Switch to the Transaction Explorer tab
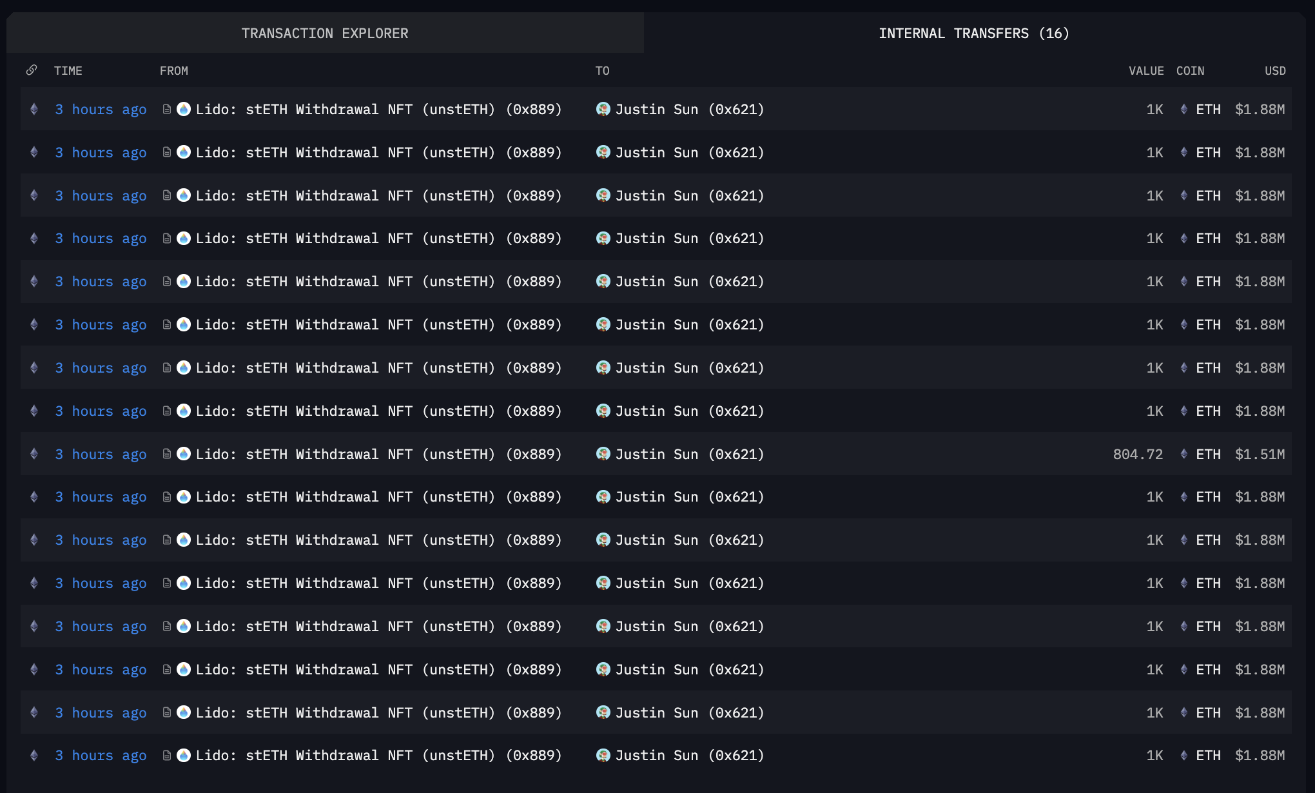This screenshot has height=793, width=1315. [324, 33]
